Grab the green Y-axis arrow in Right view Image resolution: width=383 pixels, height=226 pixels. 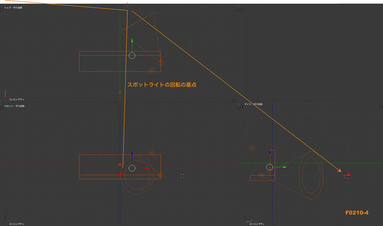284,167
